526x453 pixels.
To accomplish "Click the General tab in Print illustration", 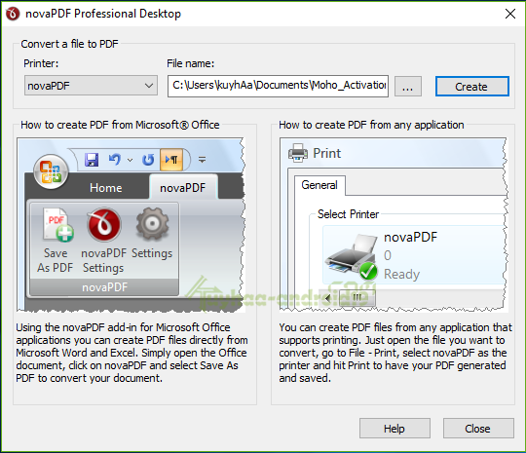I will point(319,185).
